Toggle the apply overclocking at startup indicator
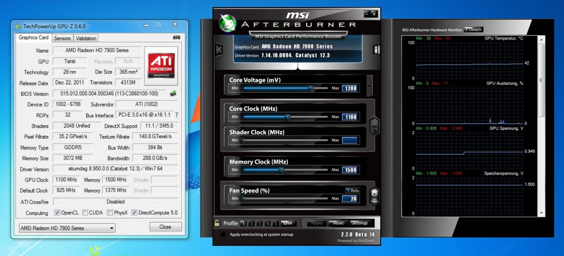 point(223,234)
